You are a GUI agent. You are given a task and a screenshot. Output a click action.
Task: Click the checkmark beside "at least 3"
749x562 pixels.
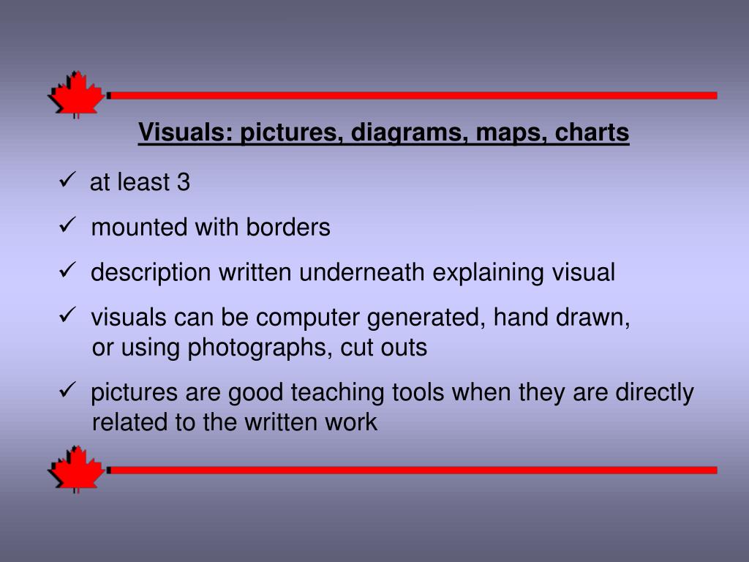[67, 180]
